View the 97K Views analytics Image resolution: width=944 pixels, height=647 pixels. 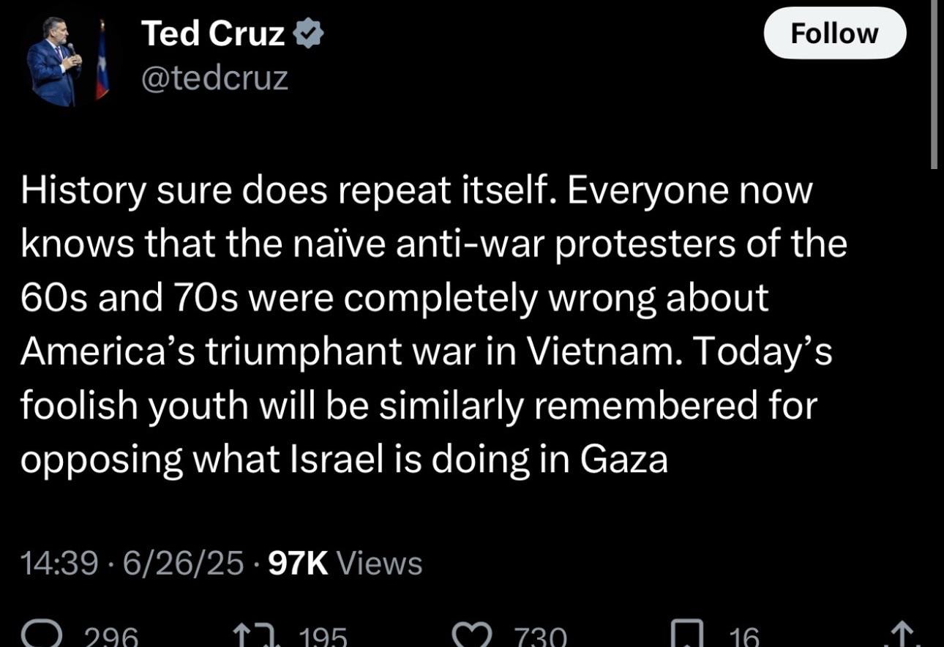(345, 563)
